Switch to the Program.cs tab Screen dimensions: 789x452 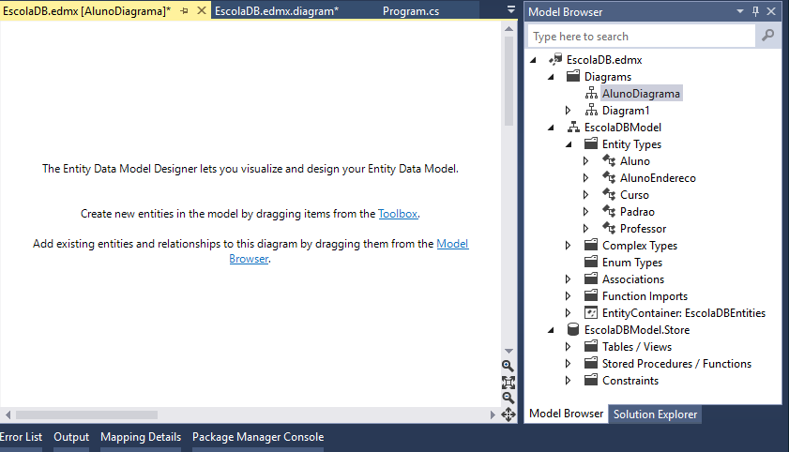(411, 11)
